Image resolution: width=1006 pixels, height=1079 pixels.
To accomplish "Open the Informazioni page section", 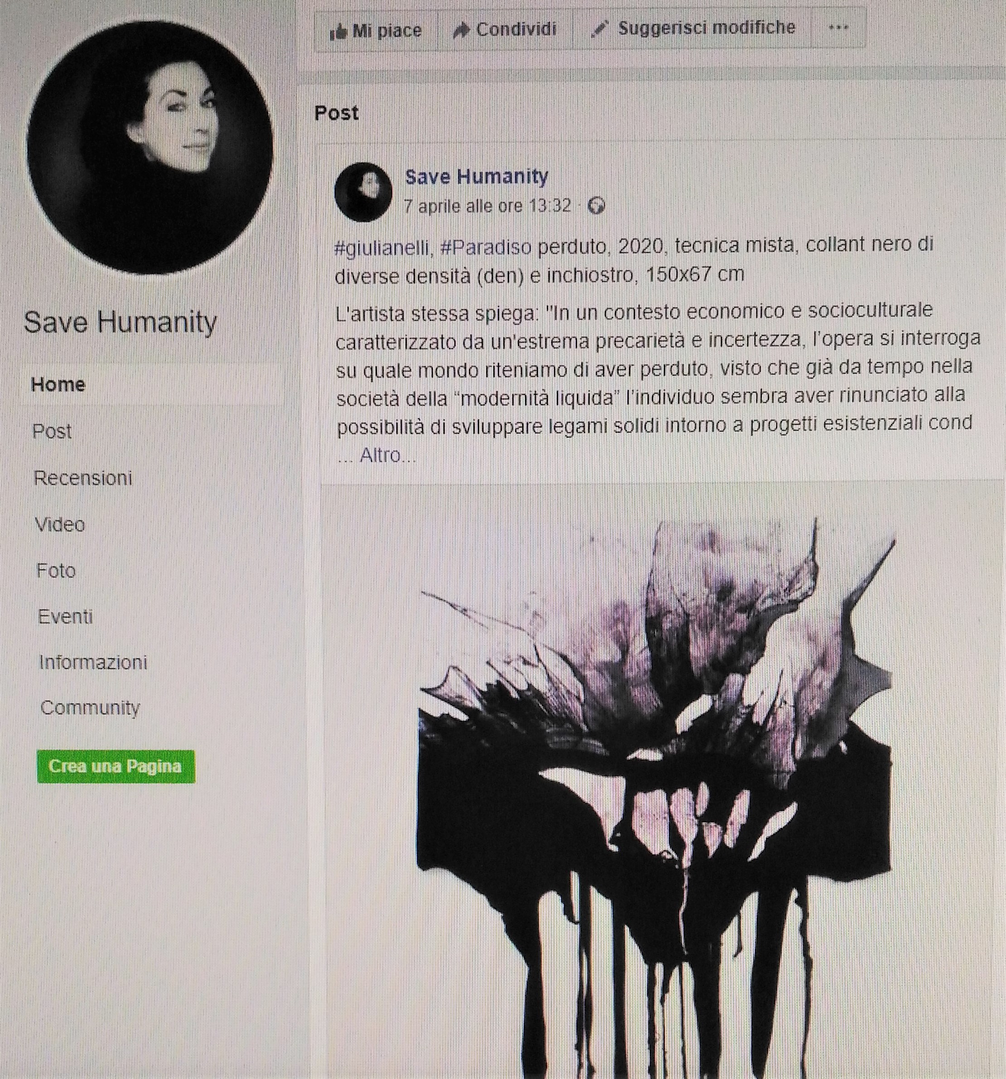I will (x=93, y=662).
